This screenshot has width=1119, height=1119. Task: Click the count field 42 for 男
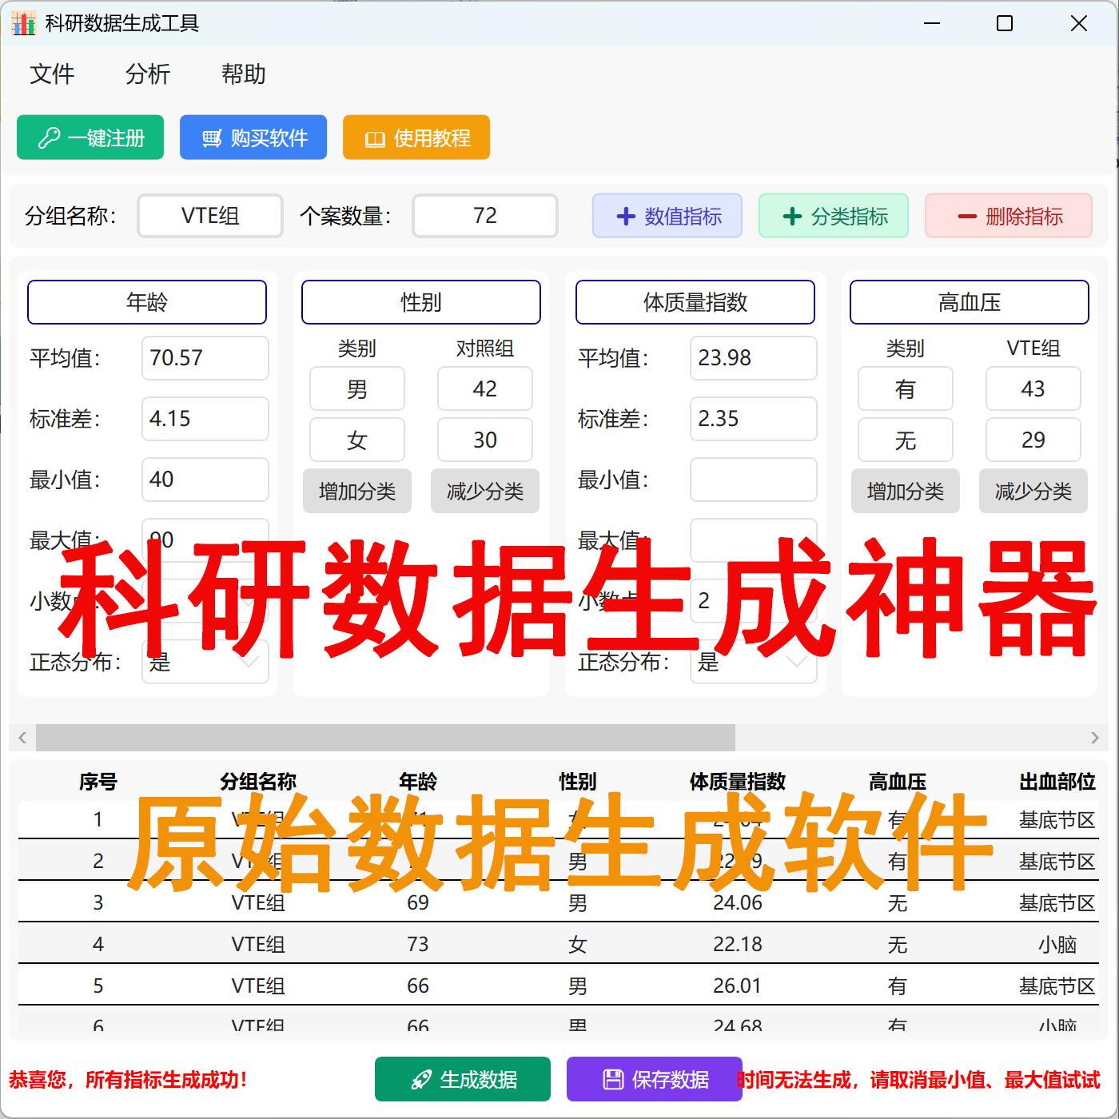[485, 388]
